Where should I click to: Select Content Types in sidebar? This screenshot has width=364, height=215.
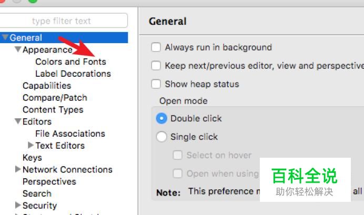pos(53,110)
